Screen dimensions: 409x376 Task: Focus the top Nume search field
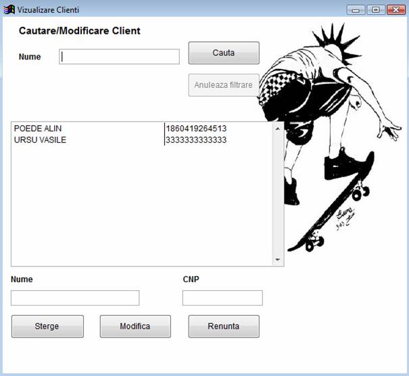coord(119,56)
